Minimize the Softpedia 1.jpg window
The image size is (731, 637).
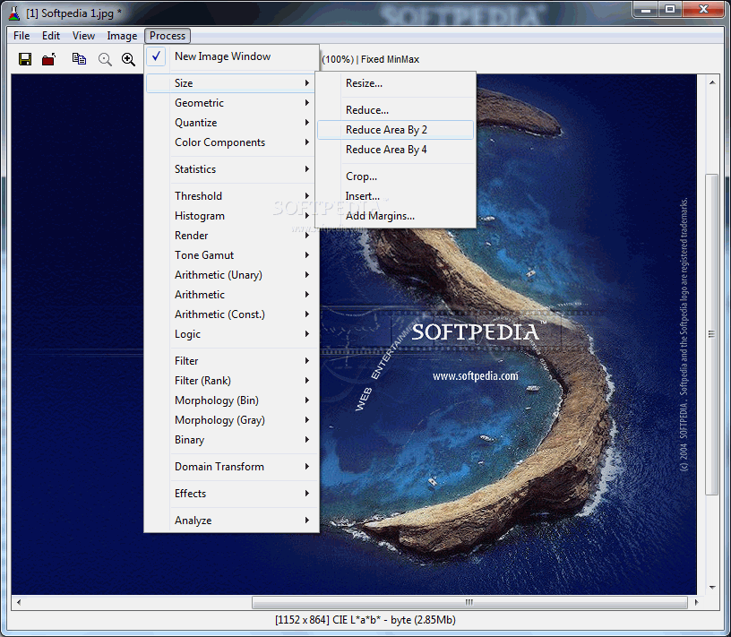[x=646, y=9]
